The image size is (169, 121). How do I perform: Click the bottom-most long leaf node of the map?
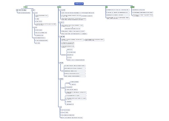[x=73, y=118]
